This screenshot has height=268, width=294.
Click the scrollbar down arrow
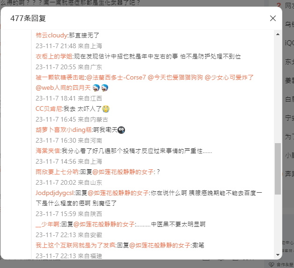[278, 255]
